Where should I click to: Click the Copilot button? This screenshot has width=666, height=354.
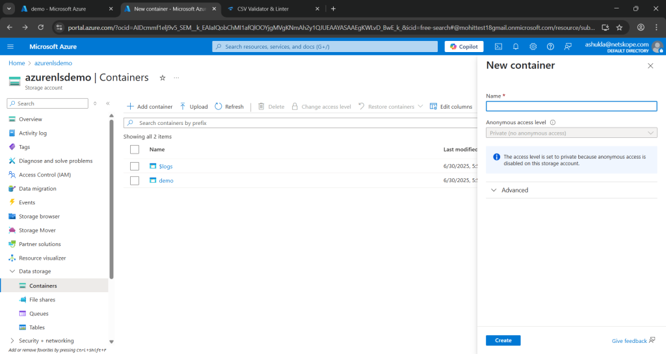coord(464,47)
